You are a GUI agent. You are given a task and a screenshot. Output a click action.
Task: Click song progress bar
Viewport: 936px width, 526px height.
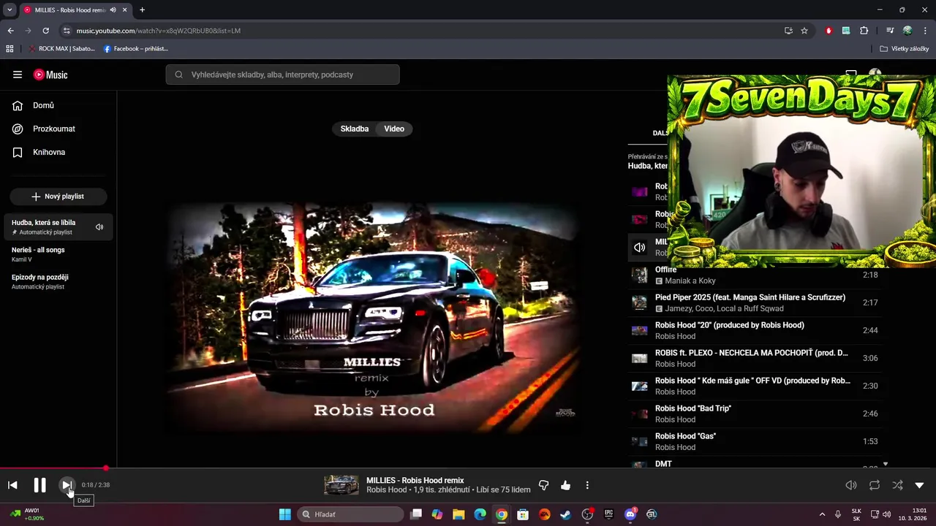click(x=468, y=468)
